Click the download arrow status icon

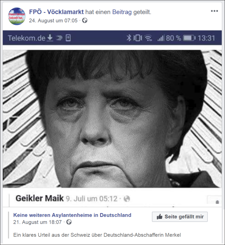[50, 38]
